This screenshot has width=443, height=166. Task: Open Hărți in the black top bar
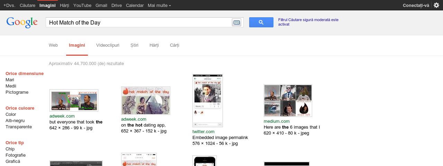click(64, 5)
